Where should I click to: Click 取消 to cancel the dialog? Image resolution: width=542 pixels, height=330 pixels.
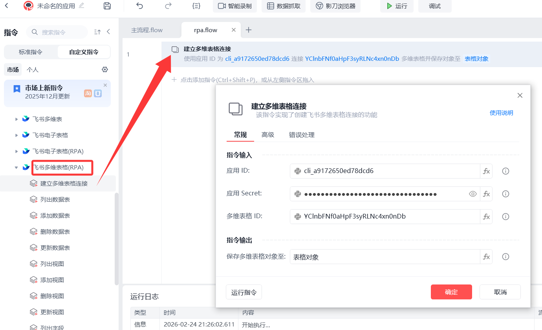pyautogui.click(x=500, y=292)
